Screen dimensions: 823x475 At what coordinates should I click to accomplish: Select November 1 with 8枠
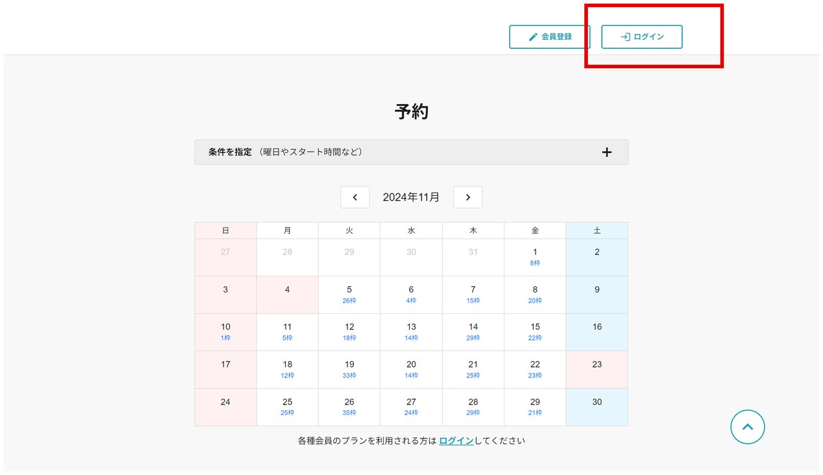[x=535, y=257]
